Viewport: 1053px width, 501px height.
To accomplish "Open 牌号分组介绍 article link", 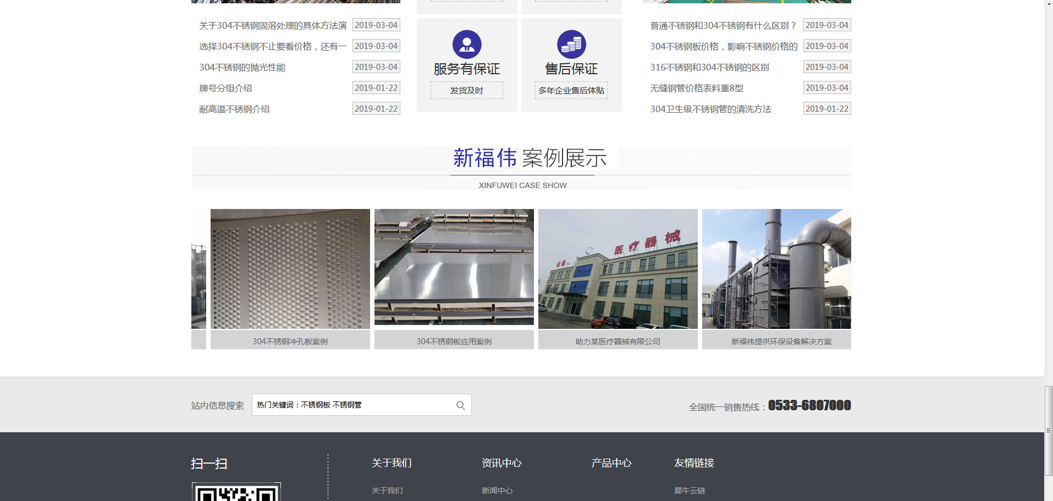I will tap(225, 89).
